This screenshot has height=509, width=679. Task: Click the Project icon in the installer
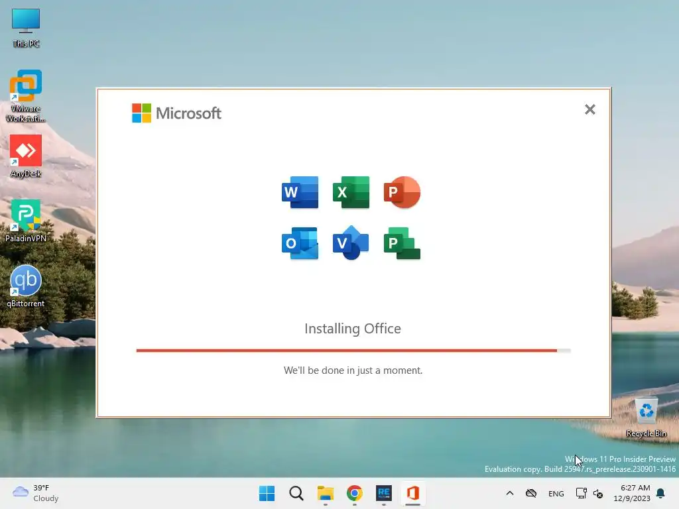click(402, 243)
